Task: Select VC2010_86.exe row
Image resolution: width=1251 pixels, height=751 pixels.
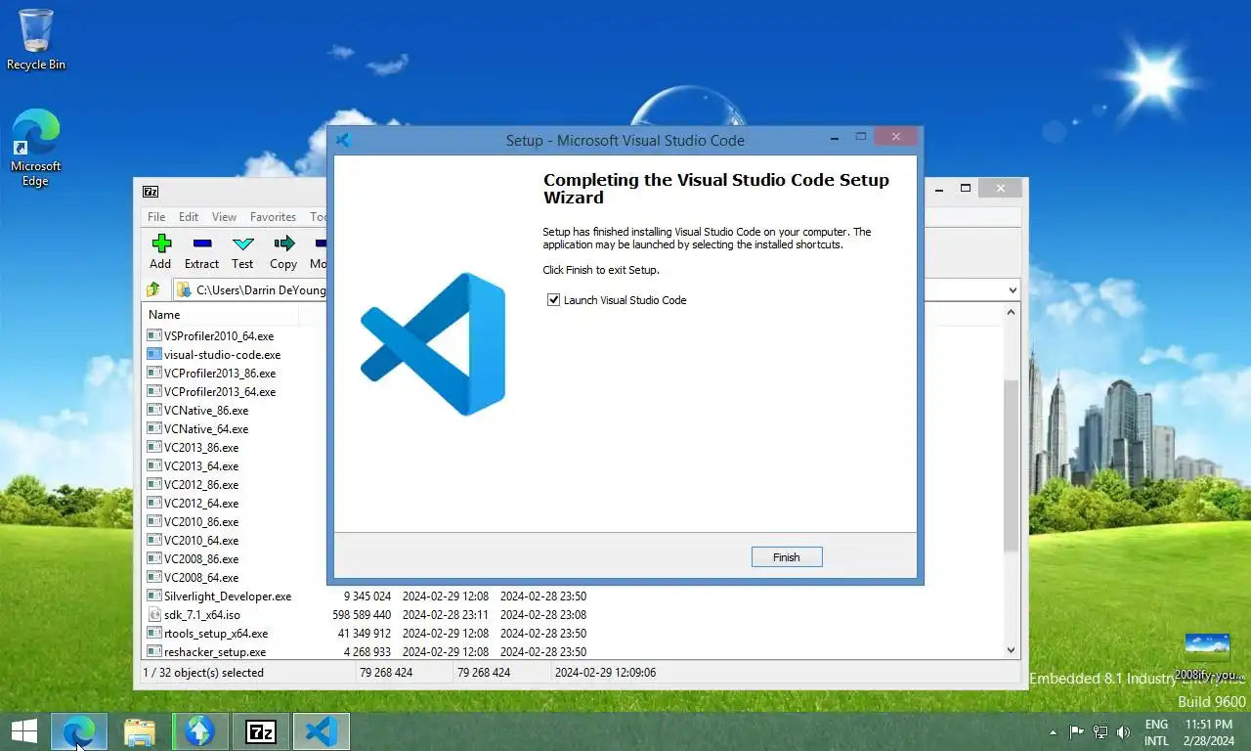Action: (x=201, y=522)
